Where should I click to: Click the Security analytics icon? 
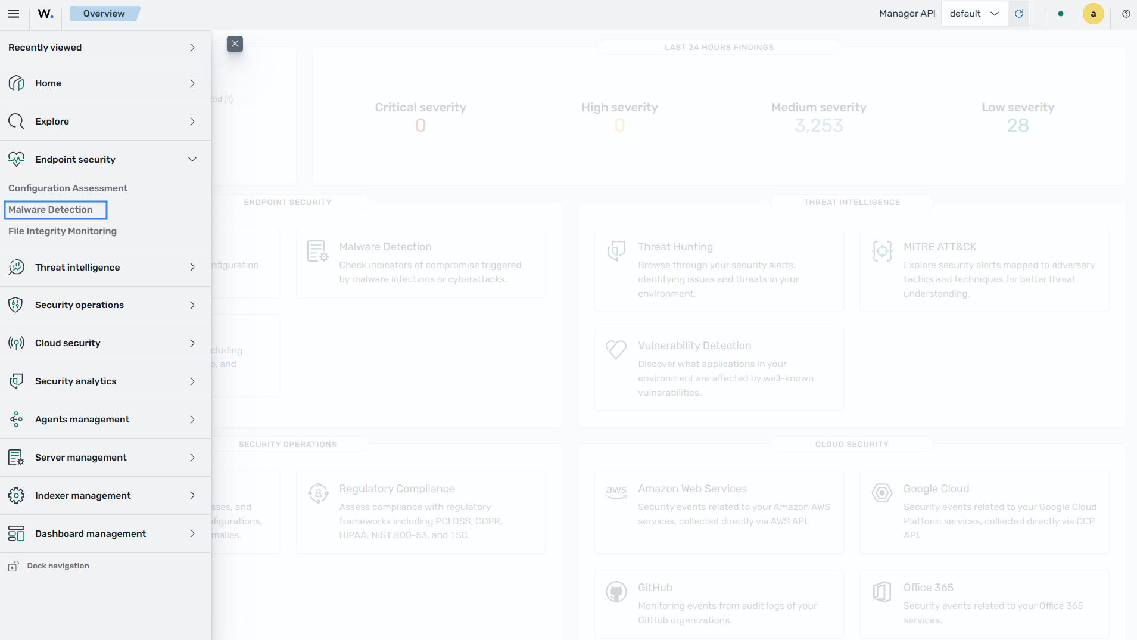pyautogui.click(x=17, y=381)
